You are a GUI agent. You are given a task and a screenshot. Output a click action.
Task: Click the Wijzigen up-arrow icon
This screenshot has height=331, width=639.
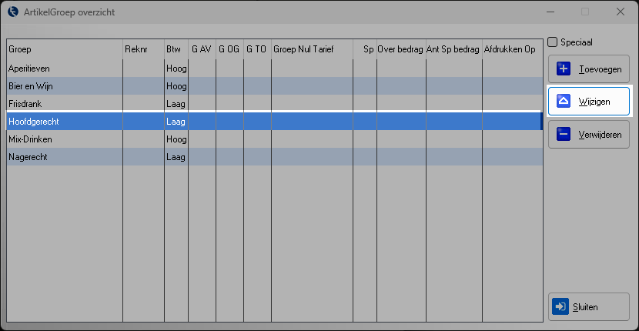pos(563,102)
